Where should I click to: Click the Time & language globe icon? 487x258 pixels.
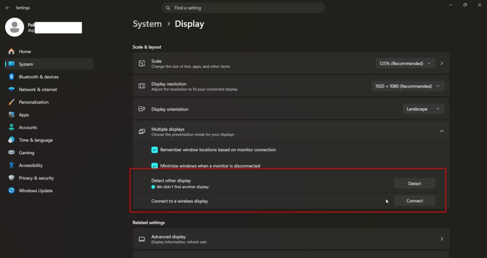tap(11, 140)
